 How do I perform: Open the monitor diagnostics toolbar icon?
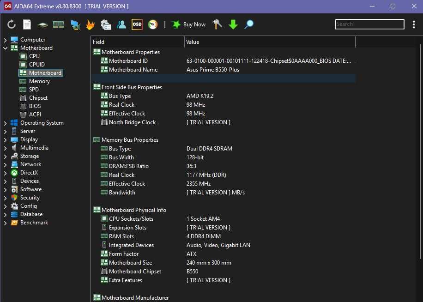point(75,25)
